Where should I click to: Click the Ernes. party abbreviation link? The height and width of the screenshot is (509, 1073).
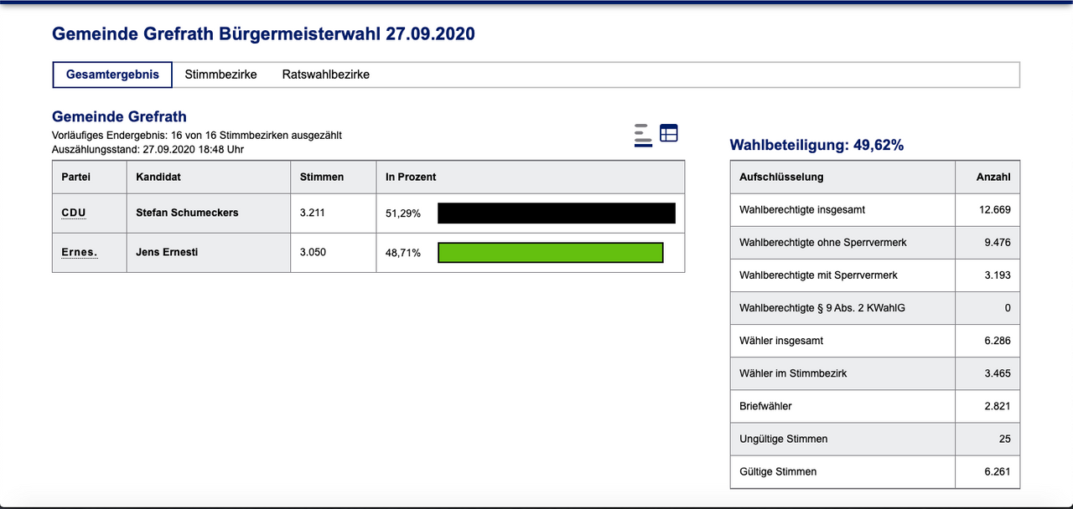click(79, 252)
